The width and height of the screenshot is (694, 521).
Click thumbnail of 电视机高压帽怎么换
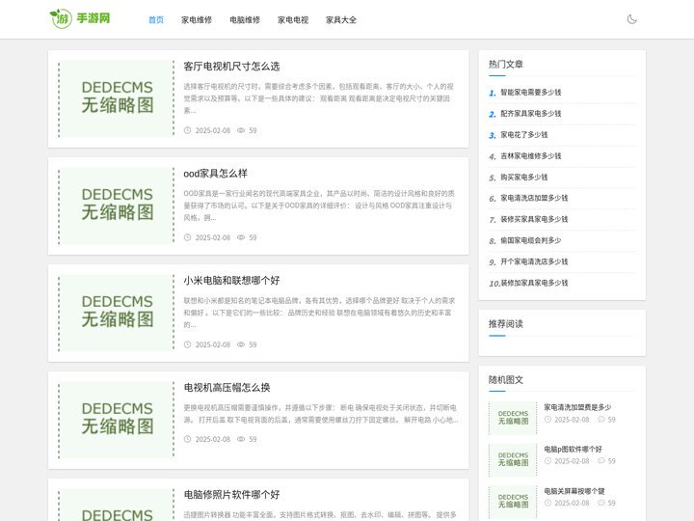coord(117,420)
